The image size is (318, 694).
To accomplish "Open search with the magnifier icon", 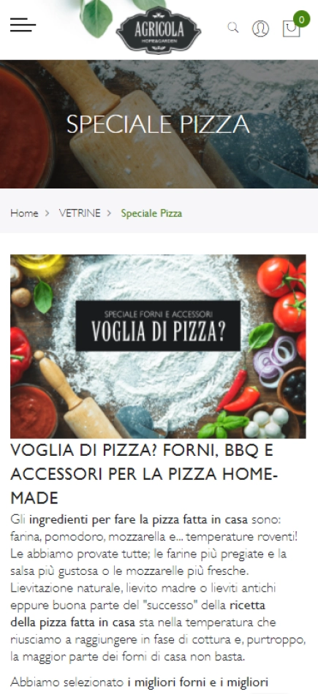I will [233, 28].
